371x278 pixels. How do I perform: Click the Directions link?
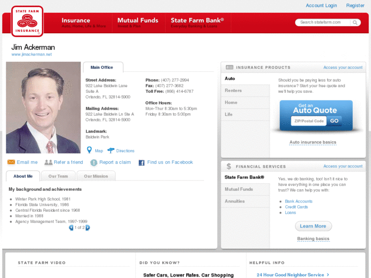tap(125, 150)
